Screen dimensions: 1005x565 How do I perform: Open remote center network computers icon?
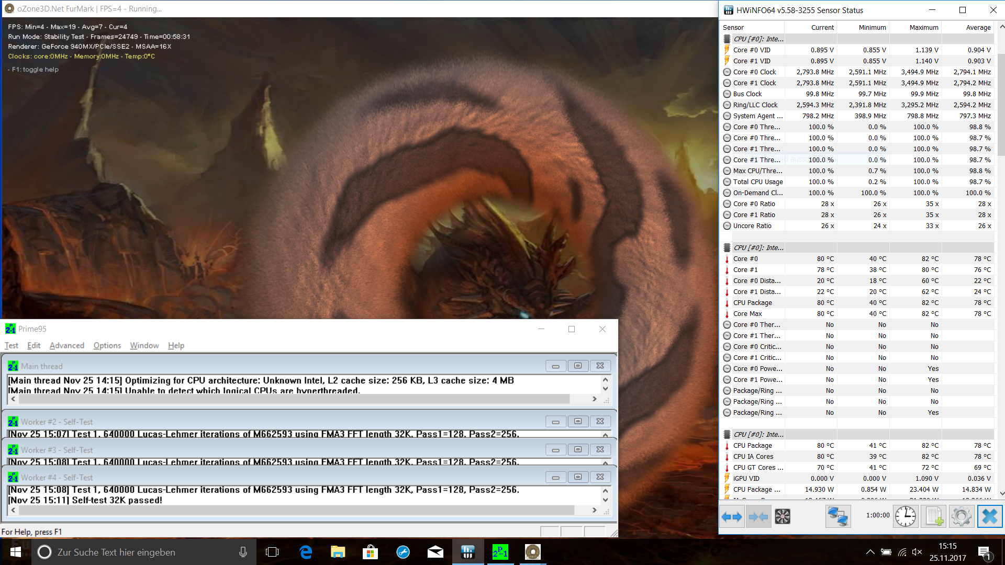coord(837,517)
